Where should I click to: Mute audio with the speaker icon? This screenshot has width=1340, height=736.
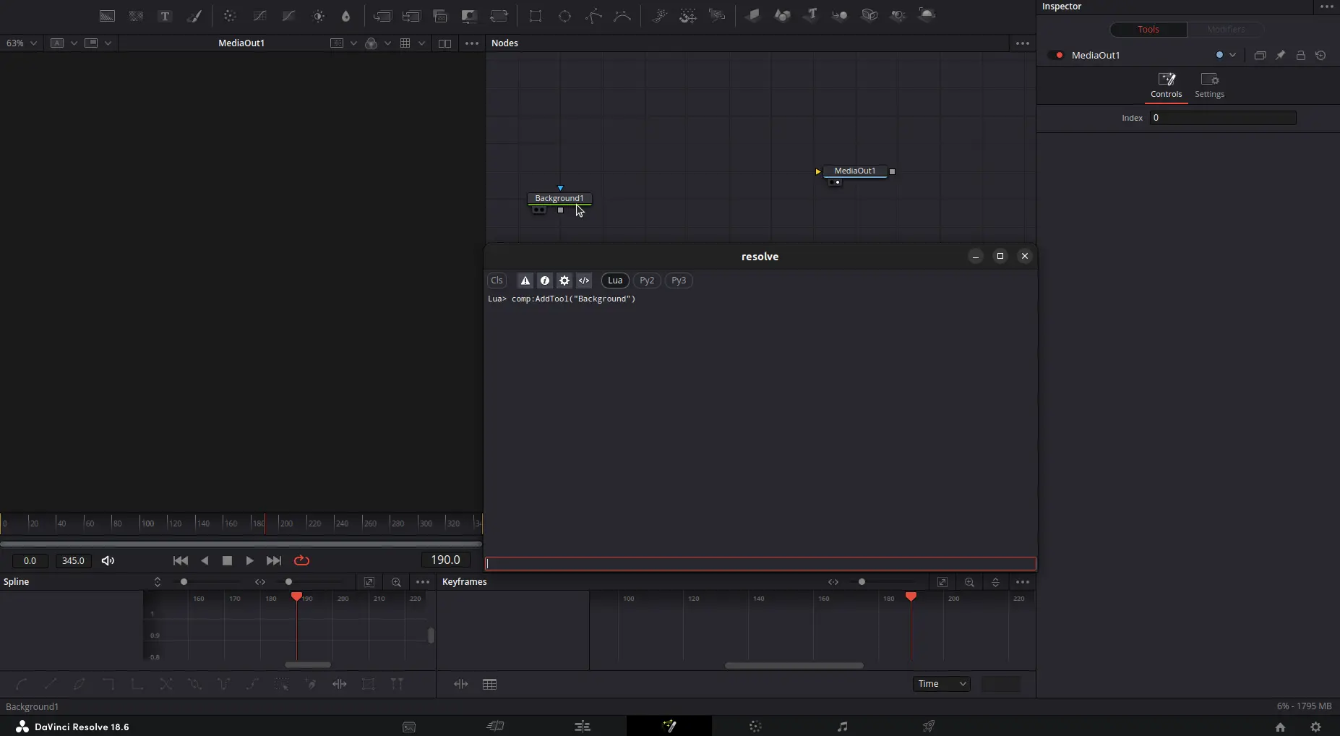[x=108, y=560]
